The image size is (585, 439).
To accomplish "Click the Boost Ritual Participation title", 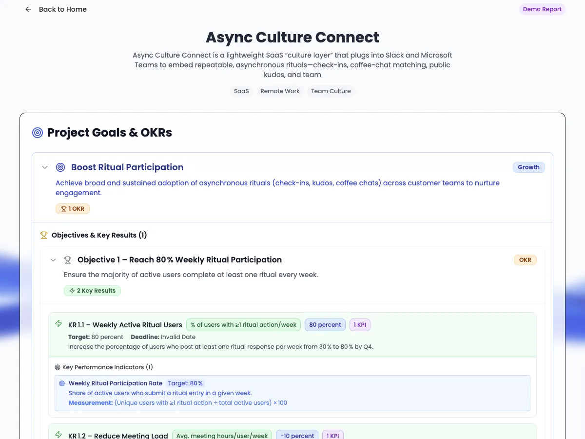I will tap(127, 167).
